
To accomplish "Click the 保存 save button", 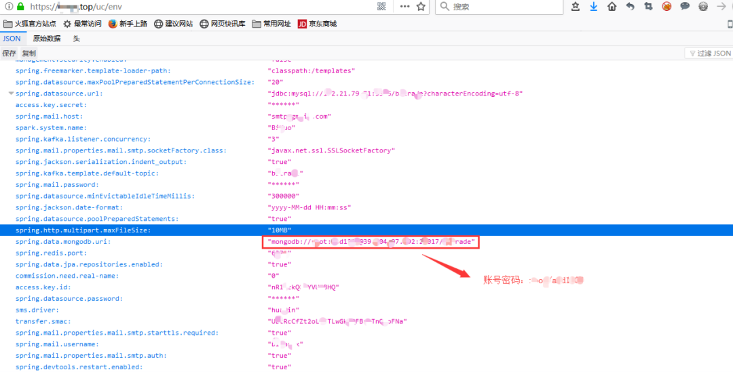I will pyautogui.click(x=10, y=54).
